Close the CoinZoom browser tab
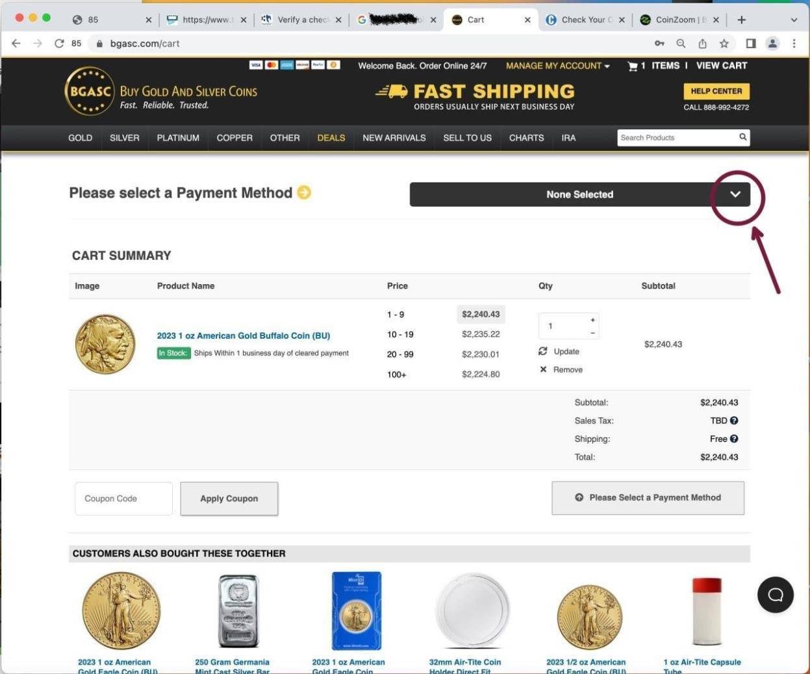Viewport: 810px width, 674px height. (x=716, y=20)
